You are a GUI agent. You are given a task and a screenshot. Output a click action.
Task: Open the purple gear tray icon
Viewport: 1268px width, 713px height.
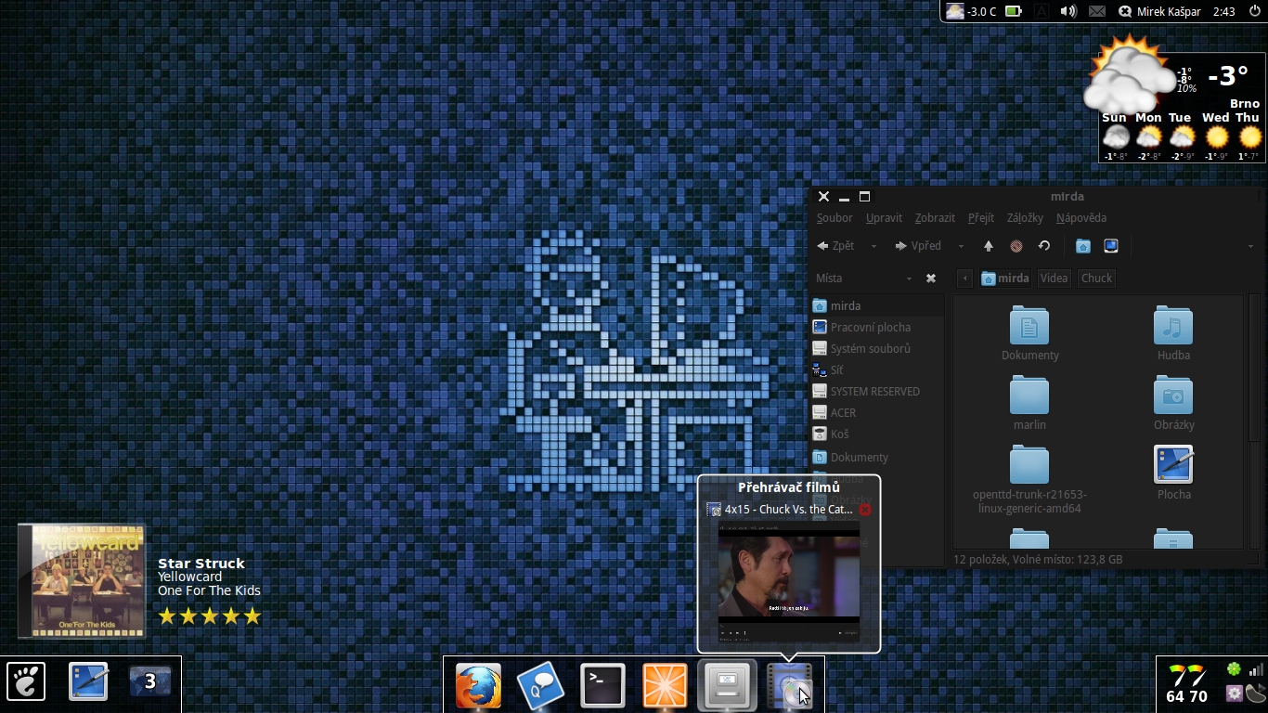(x=1234, y=693)
